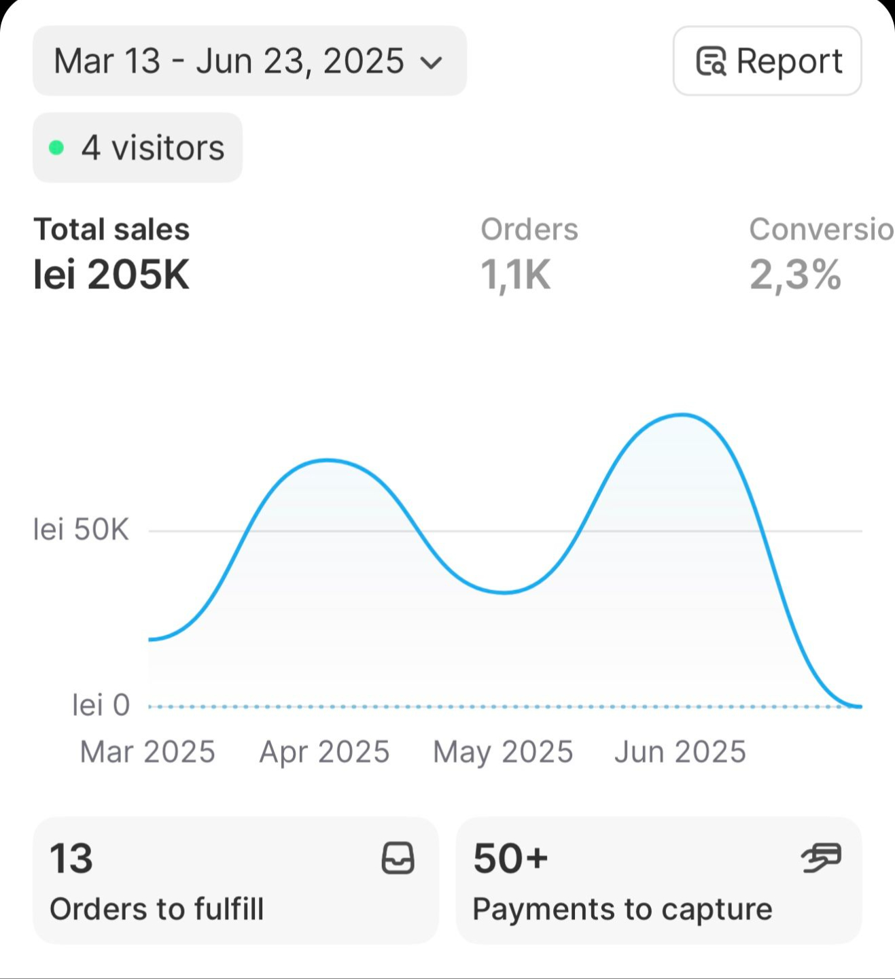Switch to the Orders metric tab

(529, 255)
